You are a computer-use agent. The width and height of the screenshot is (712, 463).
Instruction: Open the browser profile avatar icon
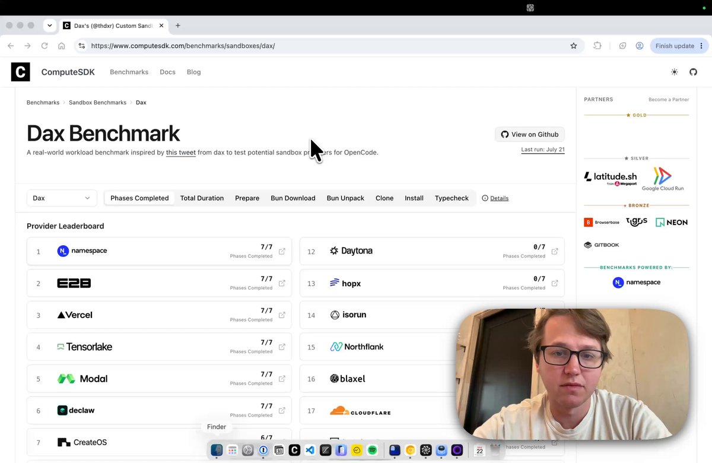pyautogui.click(x=640, y=46)
